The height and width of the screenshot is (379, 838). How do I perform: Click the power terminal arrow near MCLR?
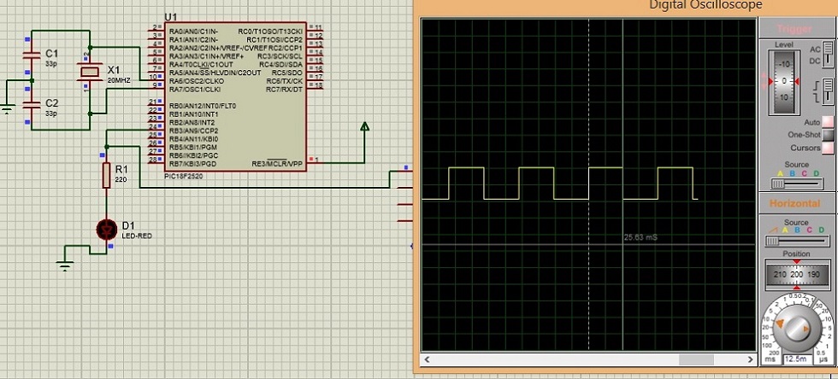tap(365, 128)
